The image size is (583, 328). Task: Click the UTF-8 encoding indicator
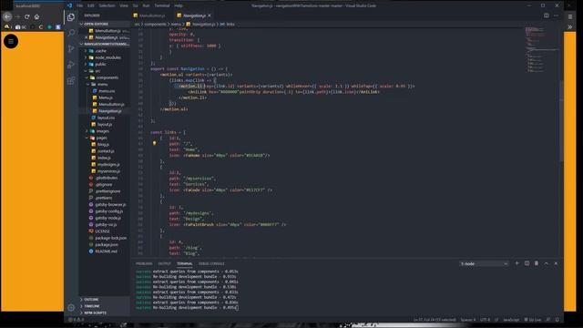click(x=485, y=320)
